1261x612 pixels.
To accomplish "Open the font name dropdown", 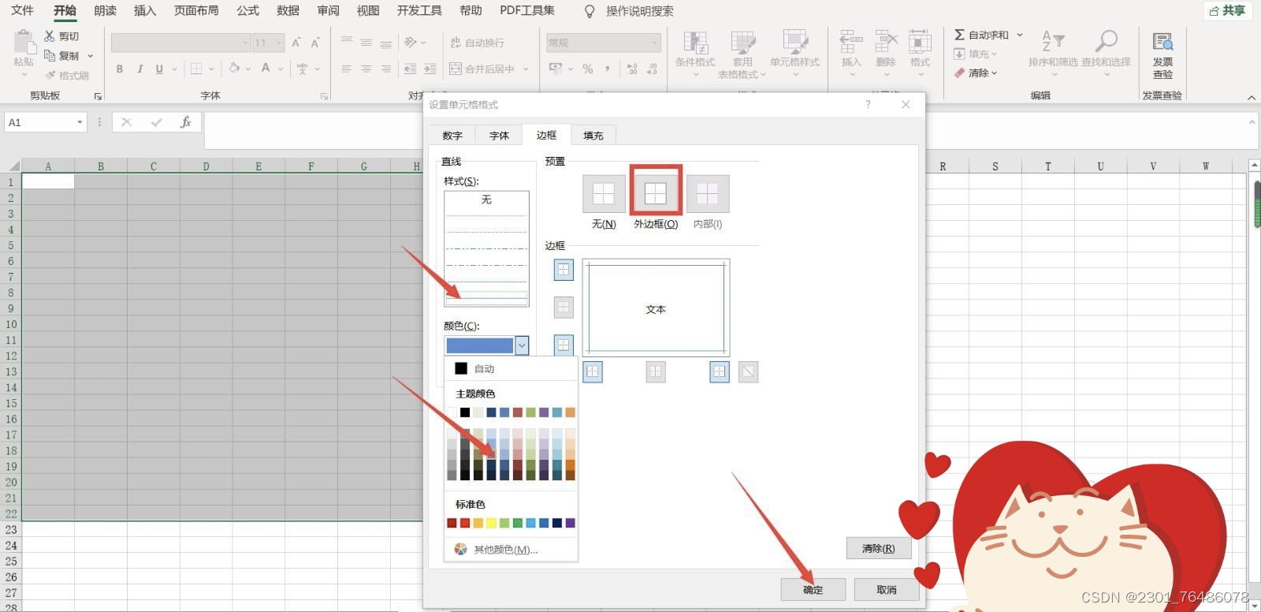I will click(245, 43).
